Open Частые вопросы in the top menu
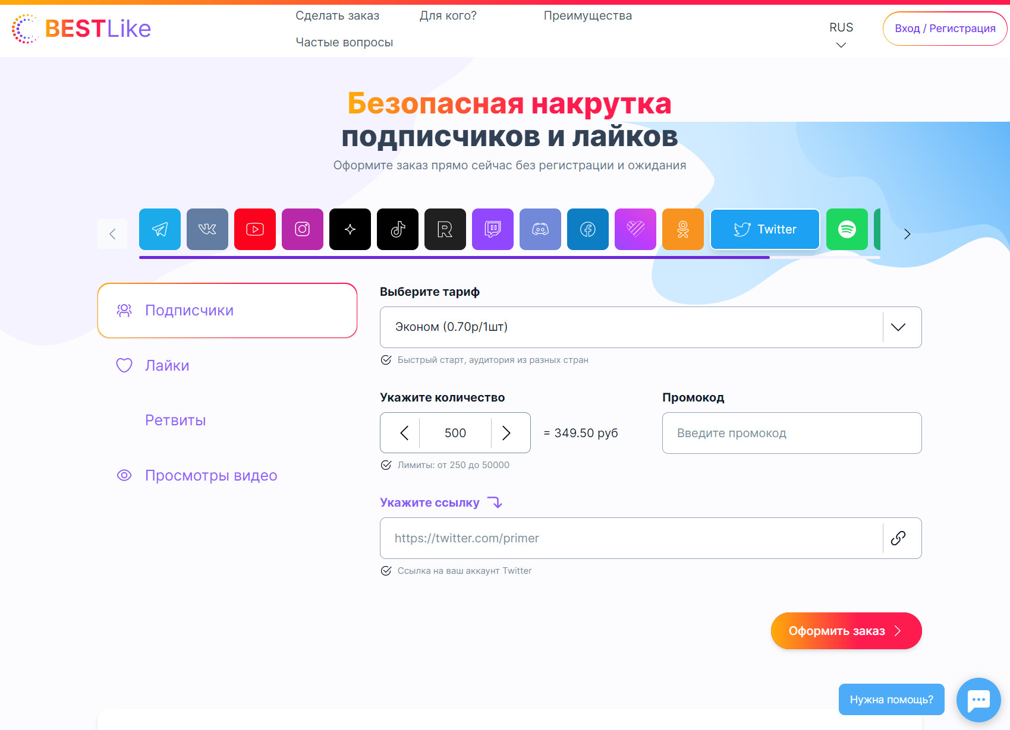1010x730 pixels. 344,42
